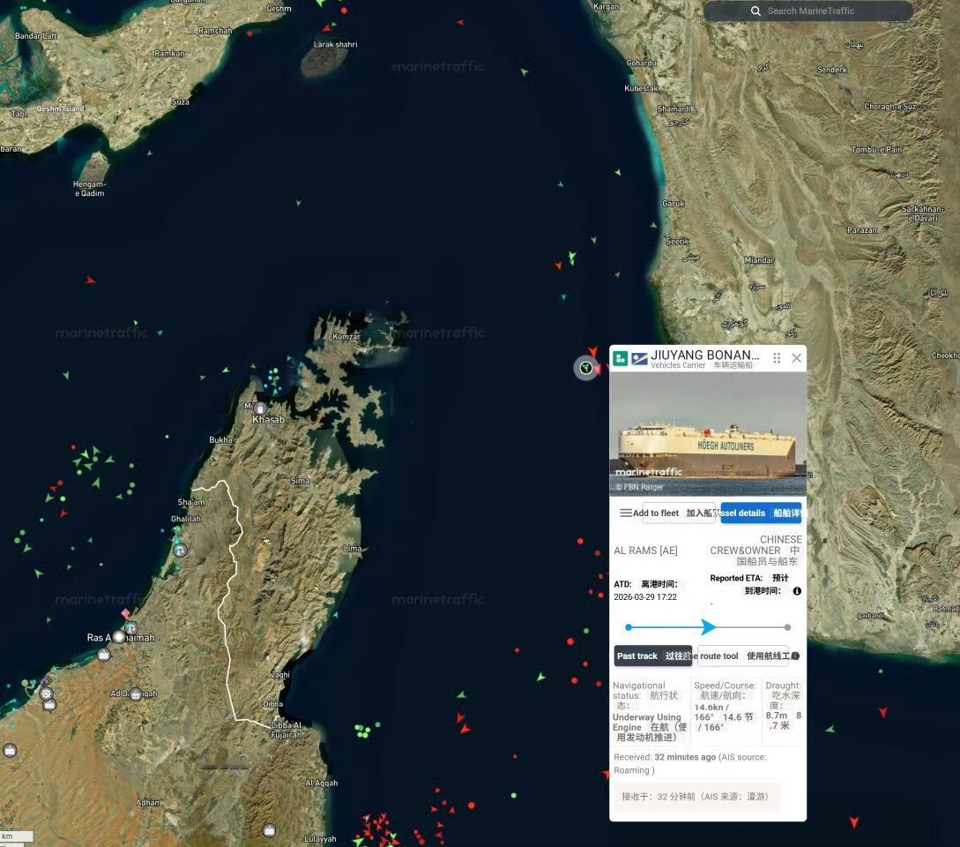Image resolution: width=960 pixels, height=847 pixels.
Task: Close the JIUYANG BONAN vessel popup
Action: tap(797, 358)
